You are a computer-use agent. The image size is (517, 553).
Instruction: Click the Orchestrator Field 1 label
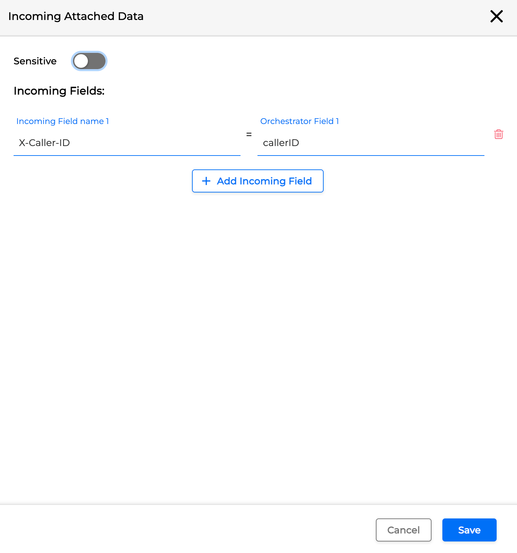point(300,121)
